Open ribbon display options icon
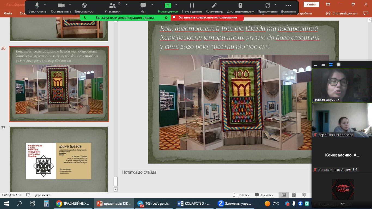Image resolution: width=372 pixels, height=209 pixels. coord(328,4)
